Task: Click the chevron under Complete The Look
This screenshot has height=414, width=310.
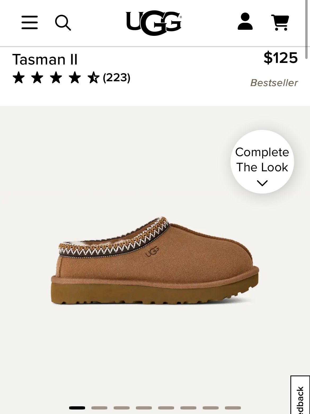Action: (262, 183)
